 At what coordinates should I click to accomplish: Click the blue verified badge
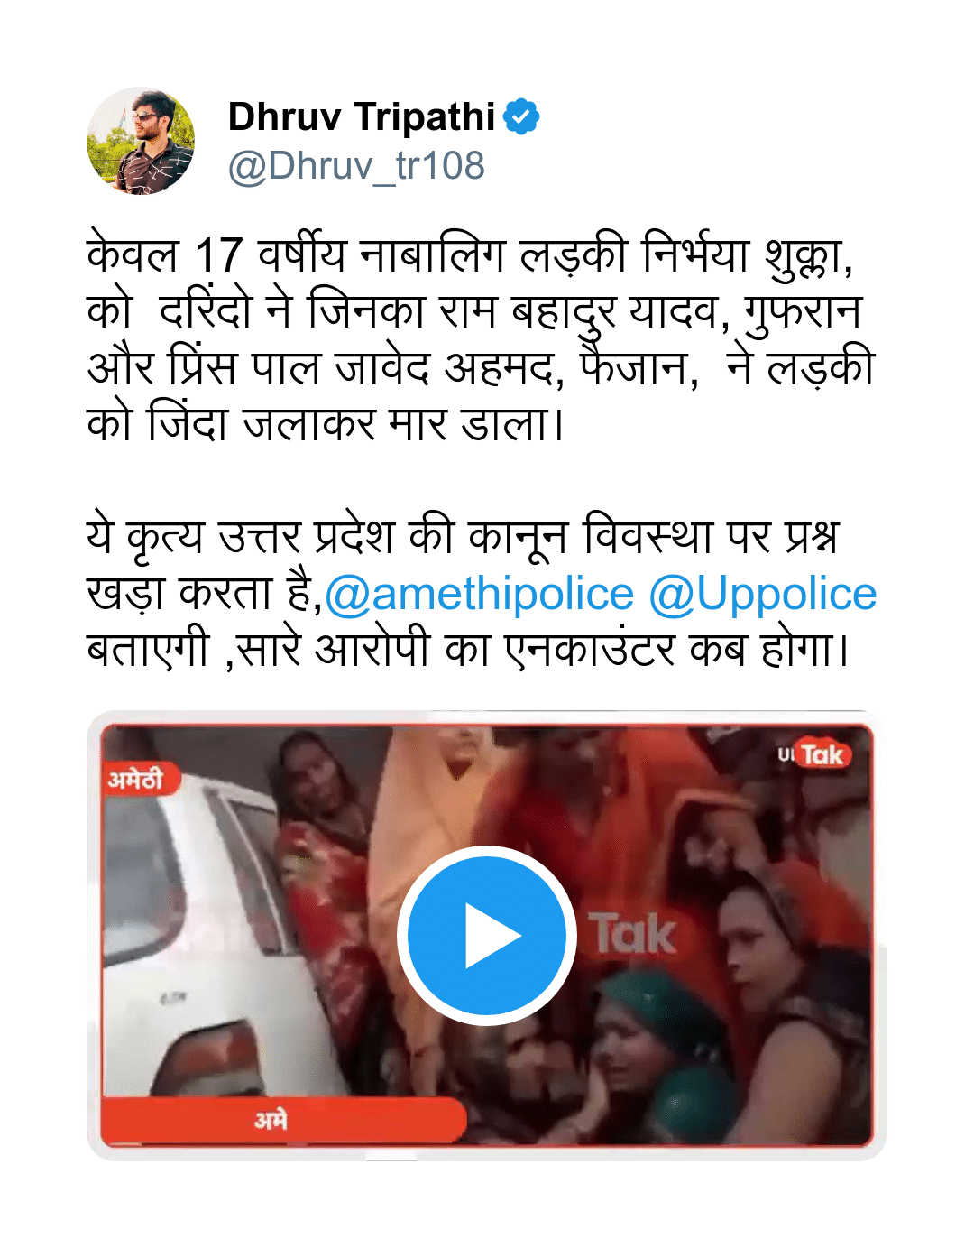coord(521,117)
